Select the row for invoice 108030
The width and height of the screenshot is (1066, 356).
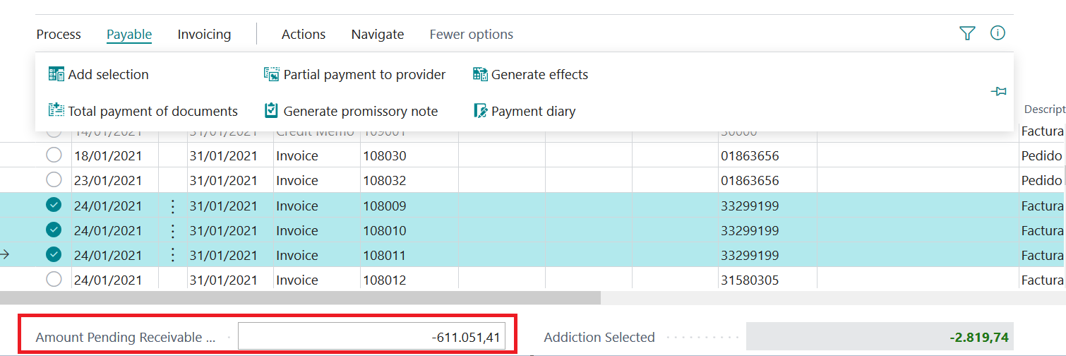click(x=54, y=155)
